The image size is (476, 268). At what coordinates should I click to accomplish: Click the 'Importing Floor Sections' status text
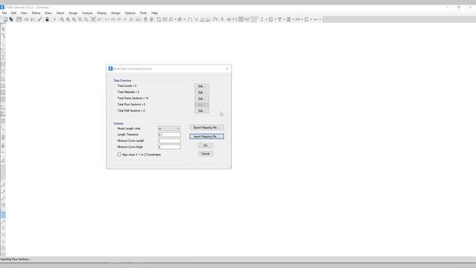(x=15, y=260)
